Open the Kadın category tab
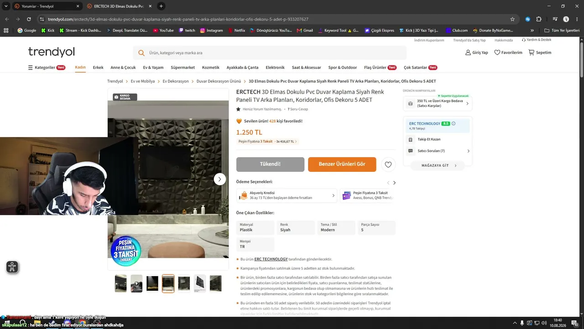Screen dimensions: 584x329 point(80,68)
